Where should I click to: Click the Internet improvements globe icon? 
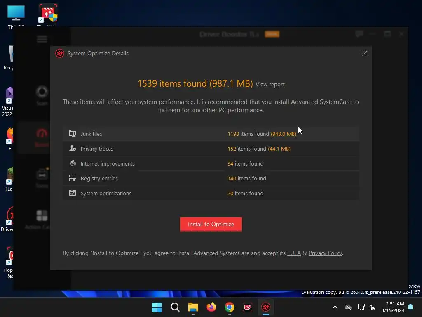point(73,163)
